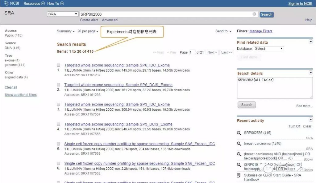Image resolution: width=316 pixels, height=183 pixels.
Task: Collapse the Search details panel using its arrow icon
Action: 311,73
